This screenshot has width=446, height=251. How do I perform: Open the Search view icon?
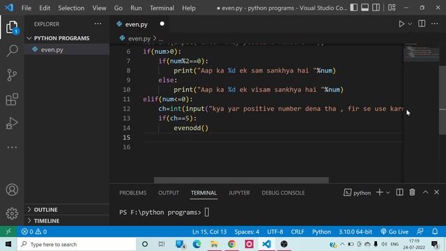12,51
